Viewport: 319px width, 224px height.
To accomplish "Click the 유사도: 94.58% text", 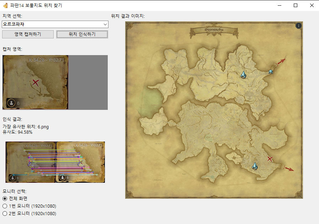I will [x=17, y=132].
